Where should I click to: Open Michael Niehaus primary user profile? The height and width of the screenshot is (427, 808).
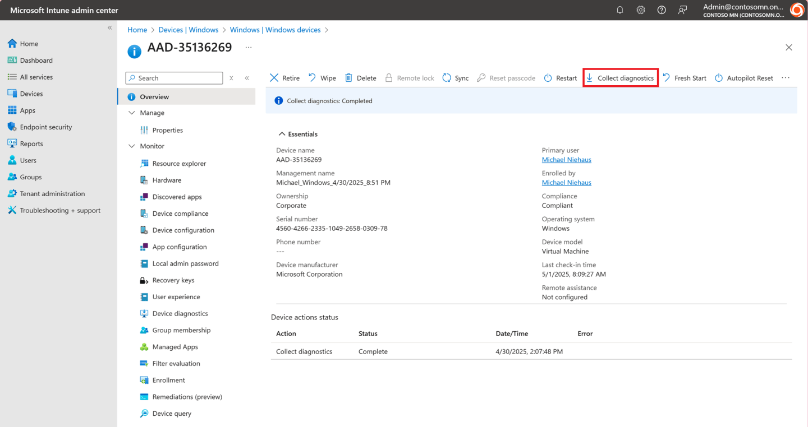(566, 159)
